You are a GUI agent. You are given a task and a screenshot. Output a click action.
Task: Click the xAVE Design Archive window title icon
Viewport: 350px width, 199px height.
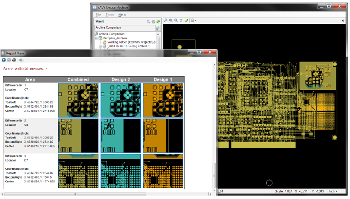(x=95, y=7)
